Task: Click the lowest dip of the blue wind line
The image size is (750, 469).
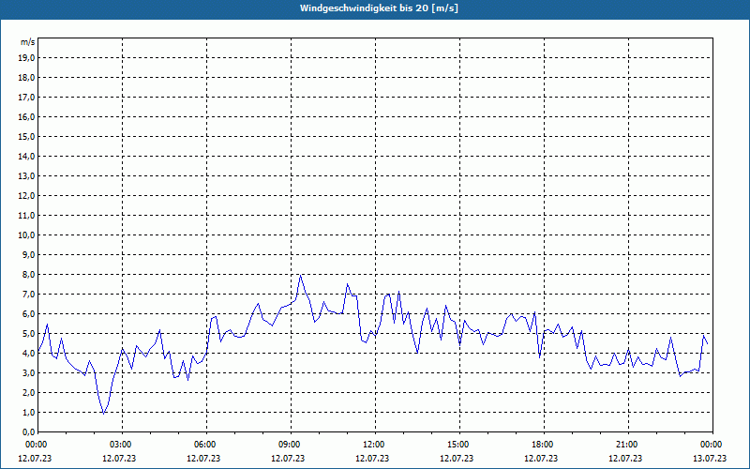Action: [103, 414]
